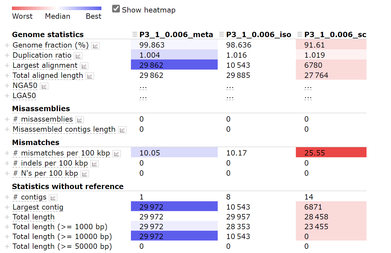Click the NGA50 plot icon
391x253 pixels.
tap(44, 86)
